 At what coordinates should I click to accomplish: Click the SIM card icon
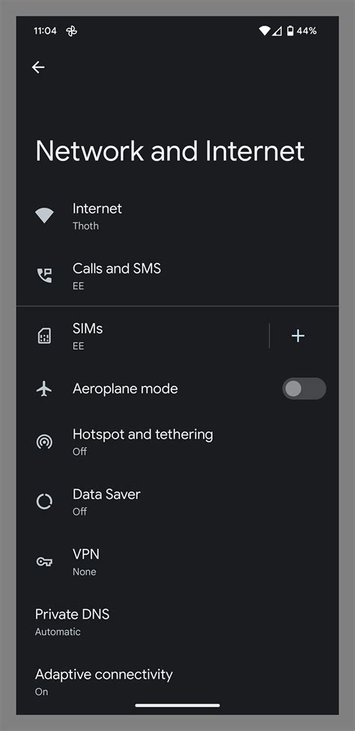(44, 336)
